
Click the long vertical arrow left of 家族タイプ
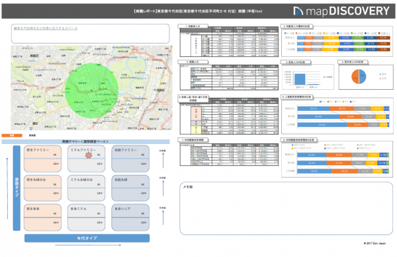pyautogui.click(x=7, y=188)
